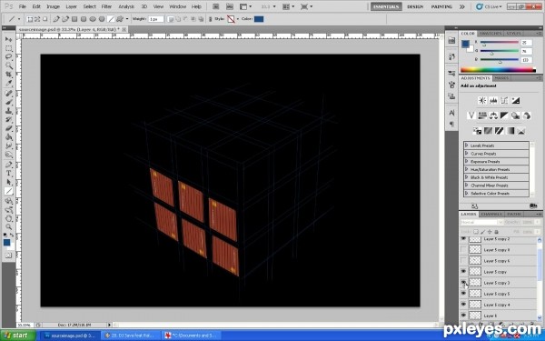
Task: Show the Layer 5 copy 6 layer
Action: (x=463, y=261)
